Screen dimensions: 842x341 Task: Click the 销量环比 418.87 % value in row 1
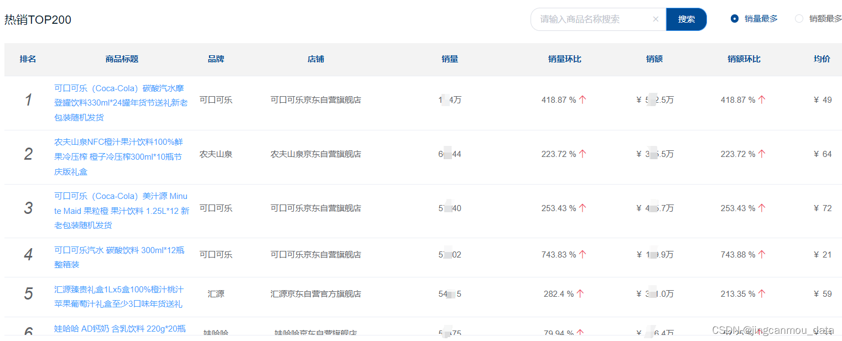pos(559,100)
